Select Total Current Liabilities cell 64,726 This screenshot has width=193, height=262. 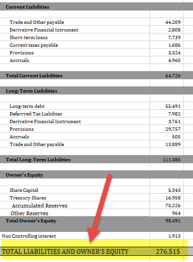(167, 75)
